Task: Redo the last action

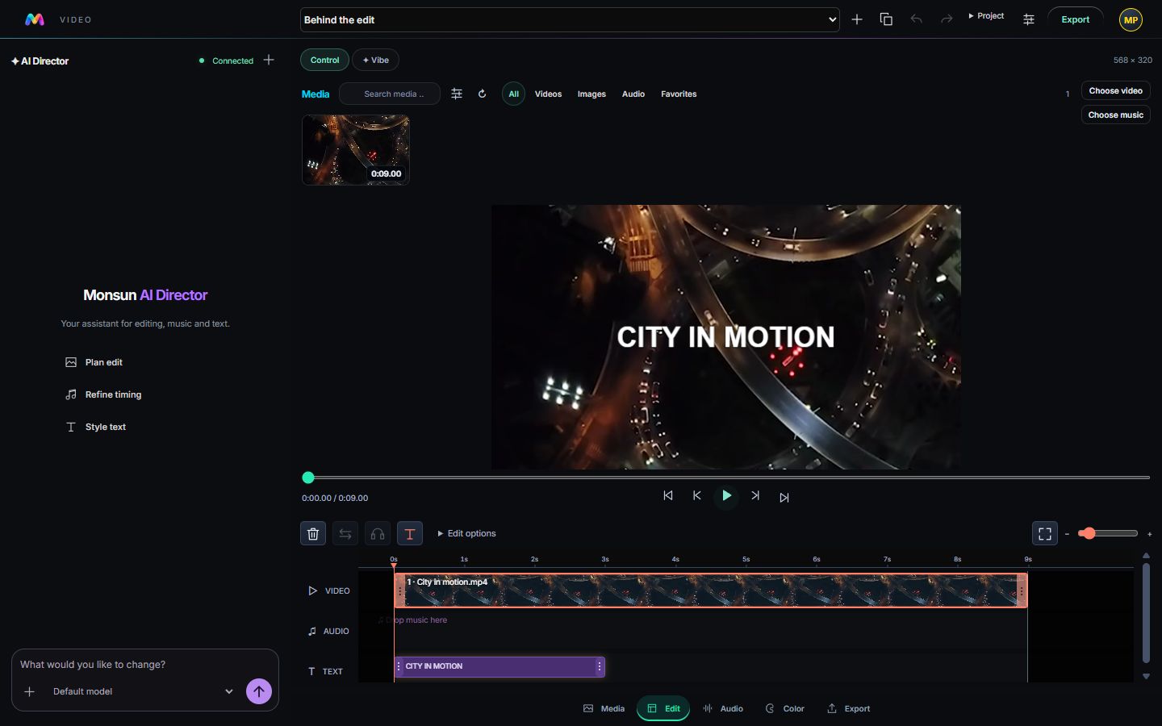Action: tap(947, 19)
